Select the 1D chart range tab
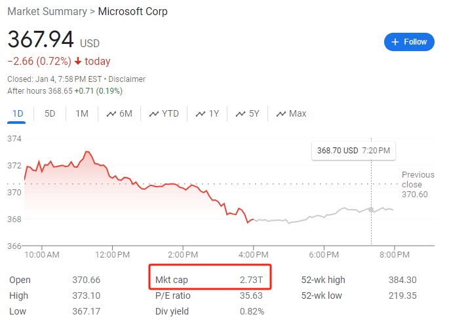 (x=18, y=113)
